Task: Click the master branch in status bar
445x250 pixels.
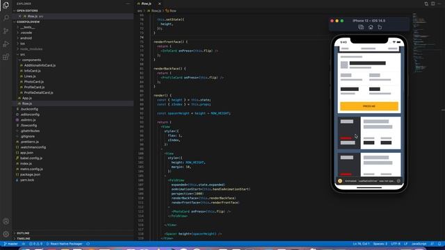Action: pos(11,244)
